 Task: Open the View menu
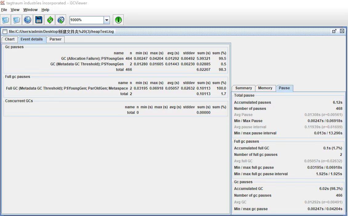15,10
